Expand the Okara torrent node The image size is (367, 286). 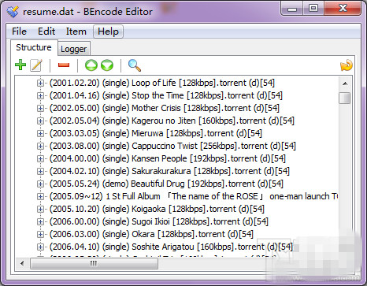tap(40, 234)
